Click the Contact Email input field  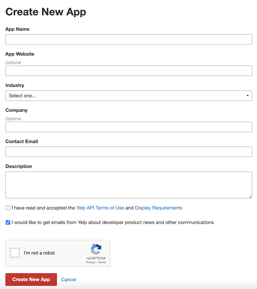(128, 152)
